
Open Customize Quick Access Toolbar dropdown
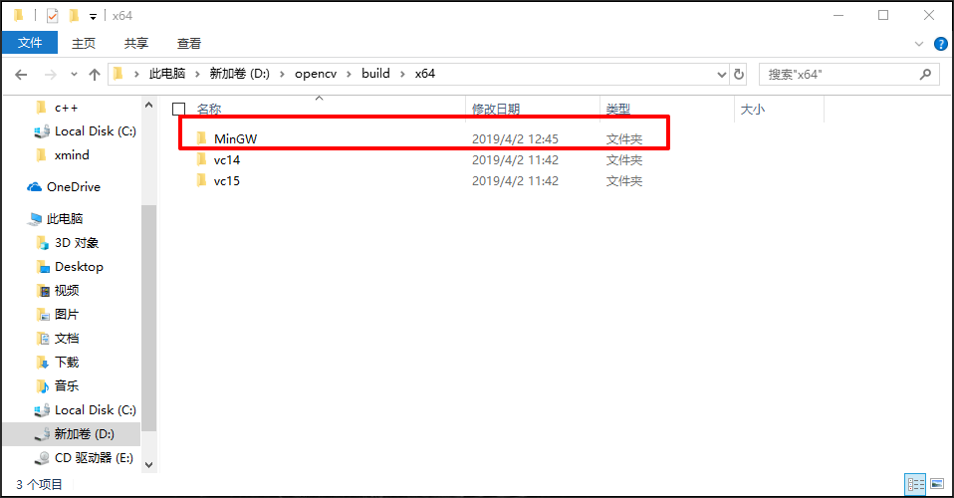click(93, 17)
